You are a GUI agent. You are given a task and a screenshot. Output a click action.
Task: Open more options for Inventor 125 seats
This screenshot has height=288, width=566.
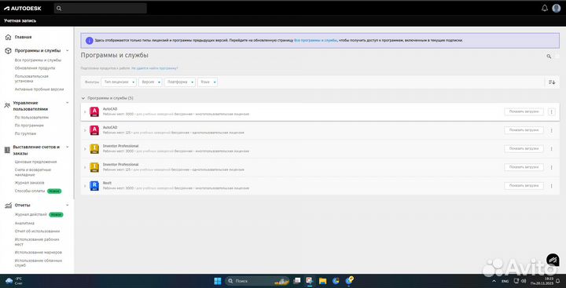click(x=551, y=168)
